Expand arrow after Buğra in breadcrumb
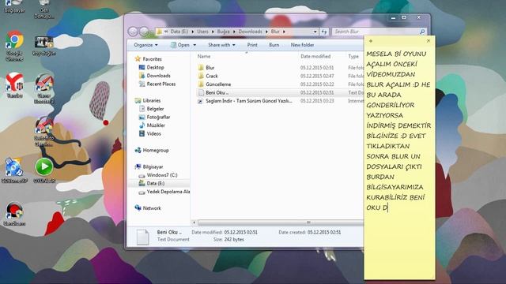The image size is (506, 284). point(234,32)
